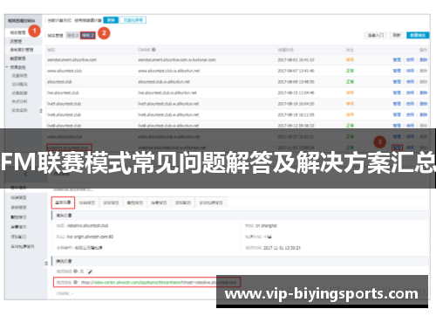Click the back arrow in the lower panel
Image resolution: width=436 pixels, height=316 pixels.
click(x=25, y=175)
